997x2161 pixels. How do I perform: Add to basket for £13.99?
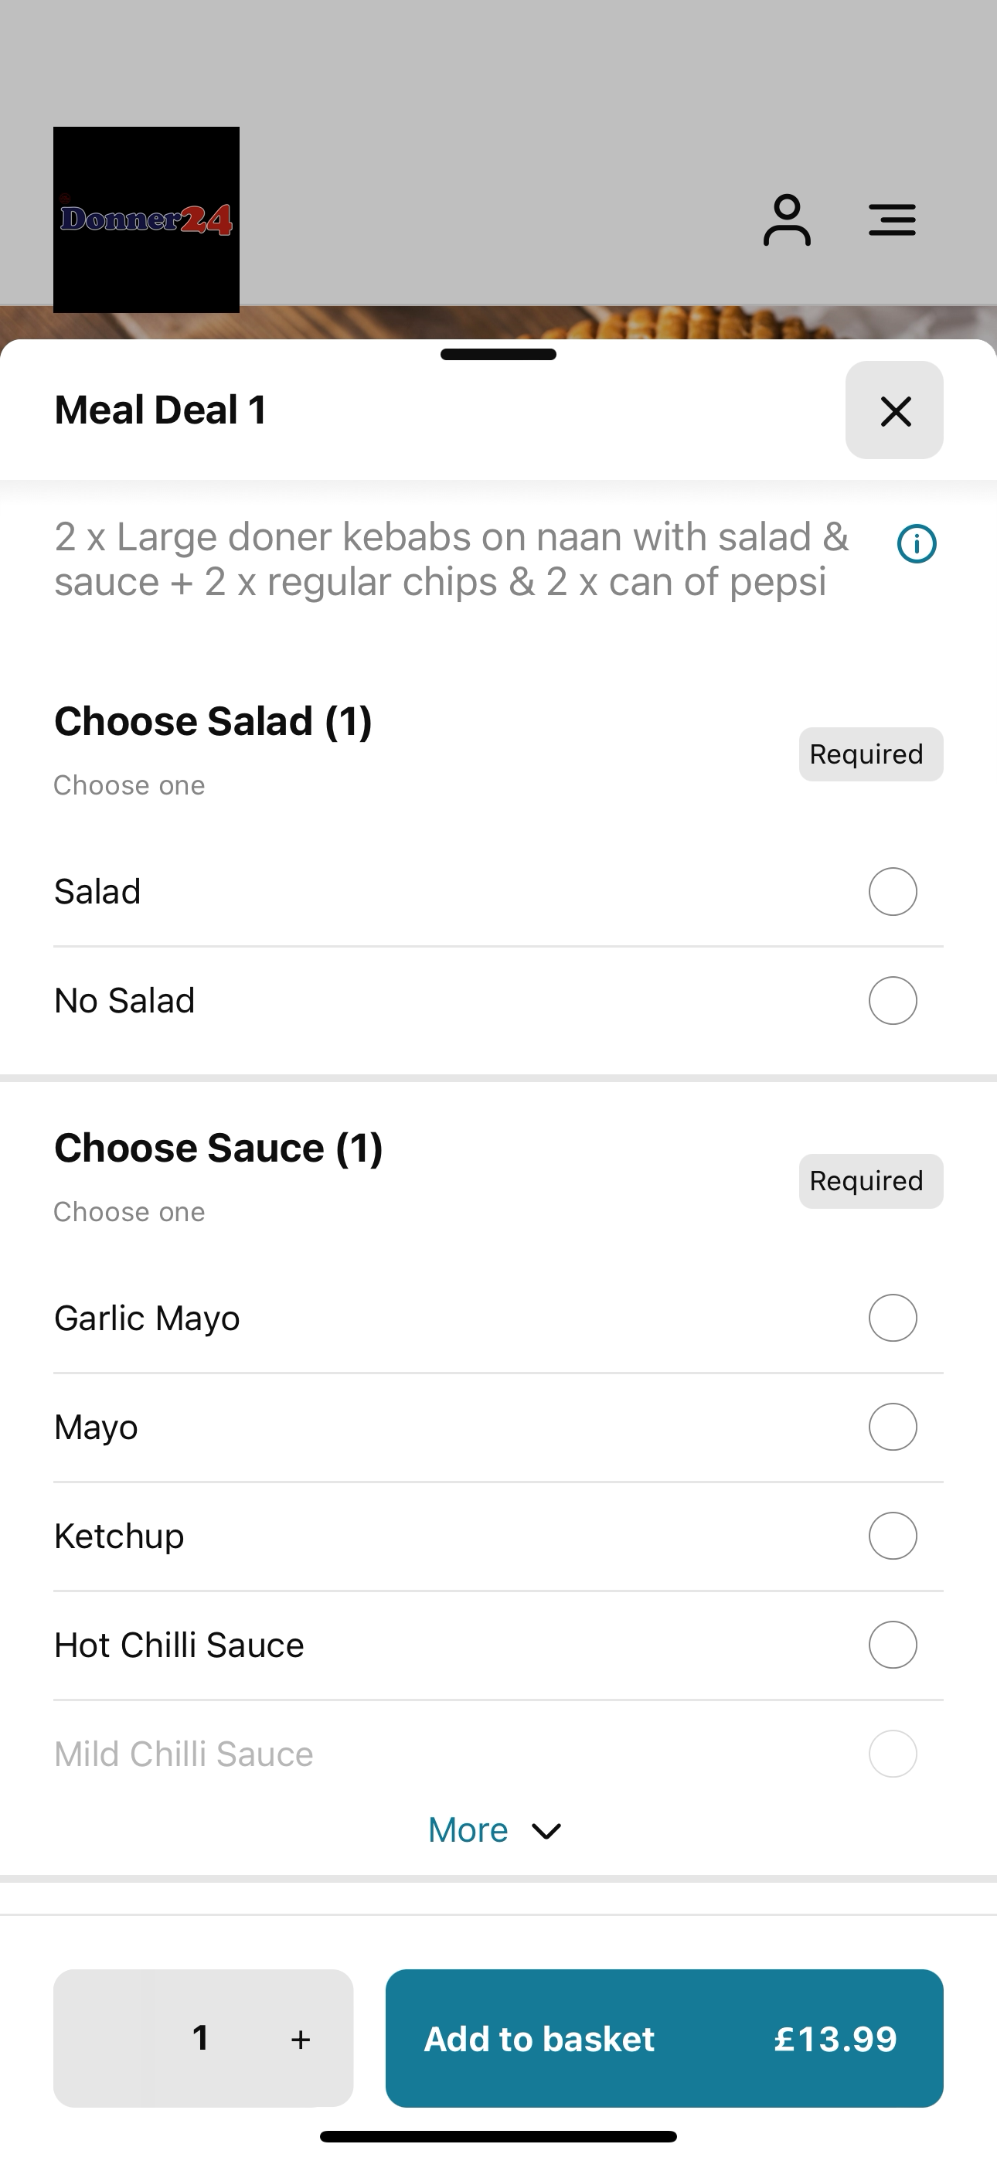(664, 2039)
